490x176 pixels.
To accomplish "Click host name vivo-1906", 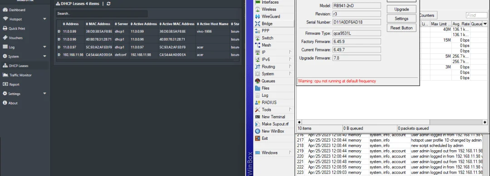I will coord(204,32).
